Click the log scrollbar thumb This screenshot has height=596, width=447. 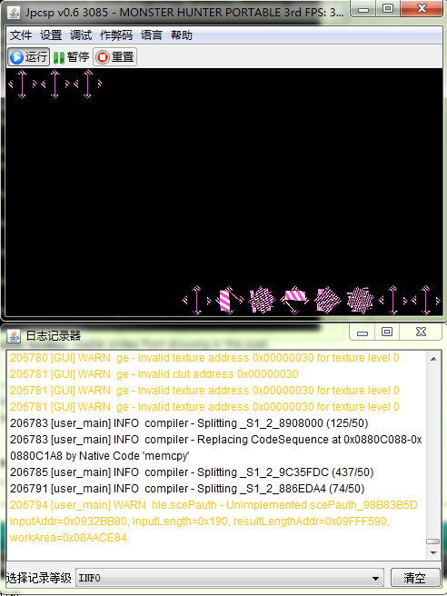[433, 541]
